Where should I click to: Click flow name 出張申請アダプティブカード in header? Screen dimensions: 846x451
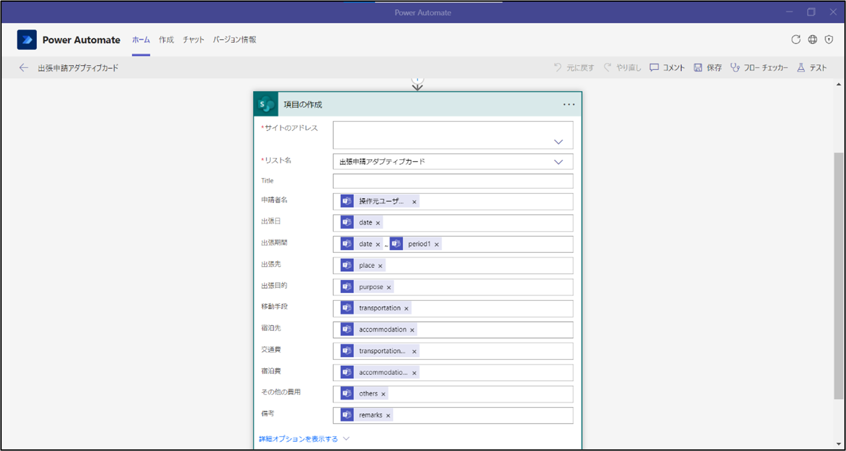coord(78,68)
